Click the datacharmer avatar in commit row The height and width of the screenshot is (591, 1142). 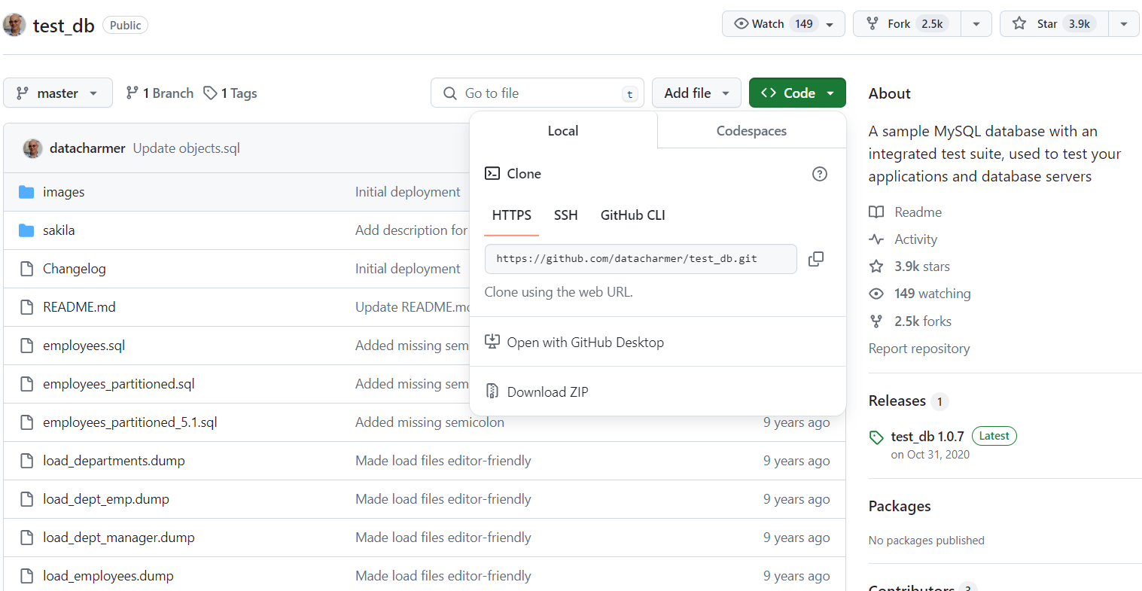tap(32, 148)
